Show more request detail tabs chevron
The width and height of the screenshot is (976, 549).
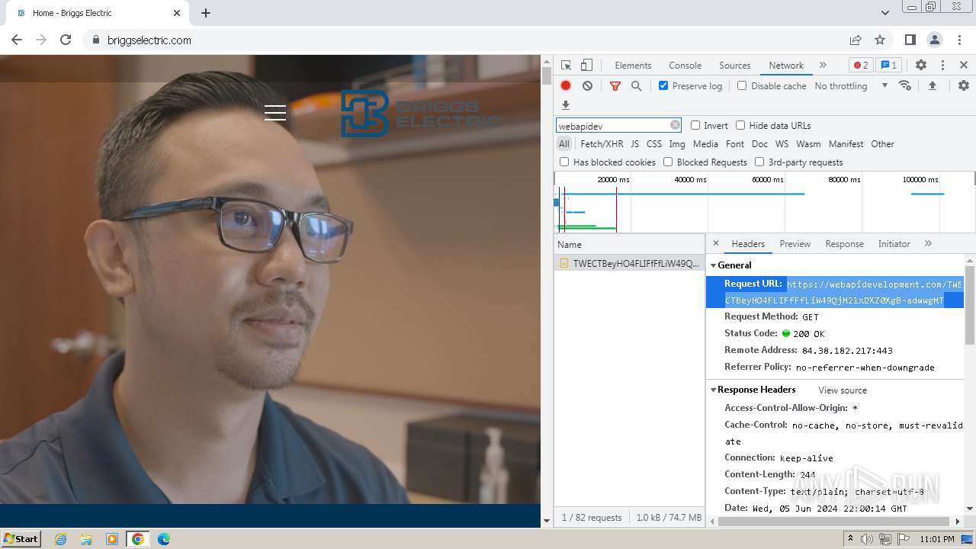[x=928, y=243]
